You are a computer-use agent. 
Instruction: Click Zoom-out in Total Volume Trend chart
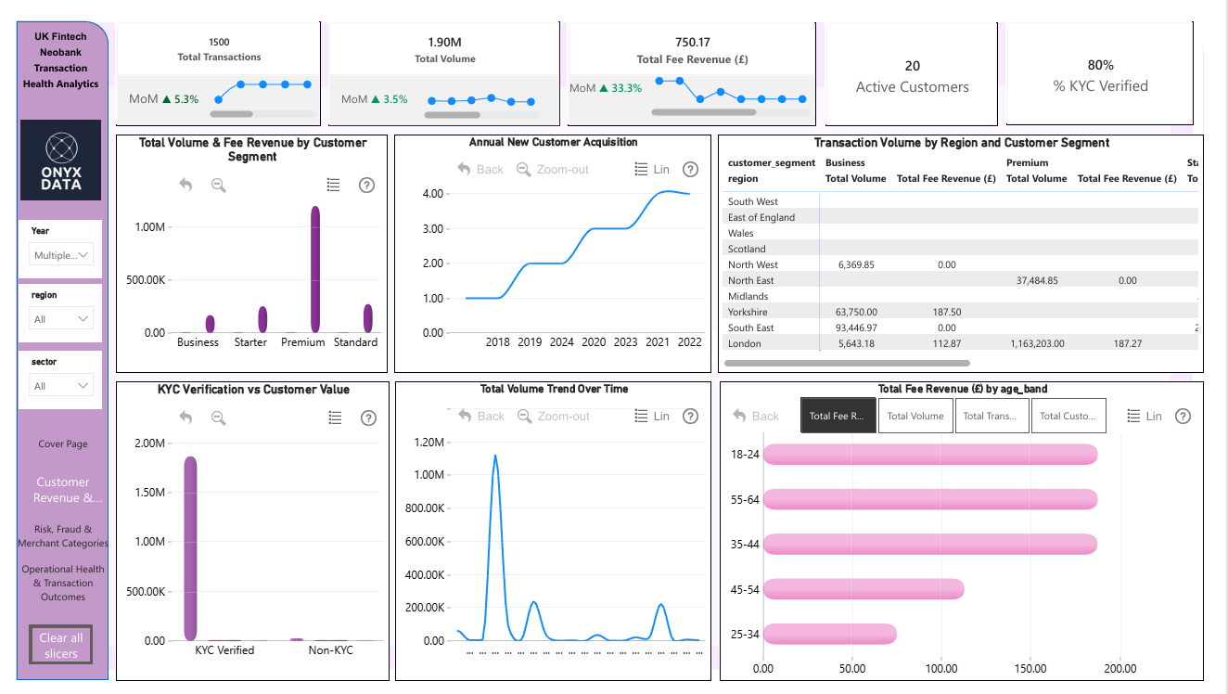(553, 416)
